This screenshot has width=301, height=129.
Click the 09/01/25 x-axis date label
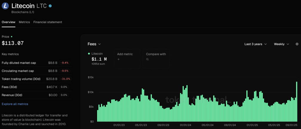[291, 125]
